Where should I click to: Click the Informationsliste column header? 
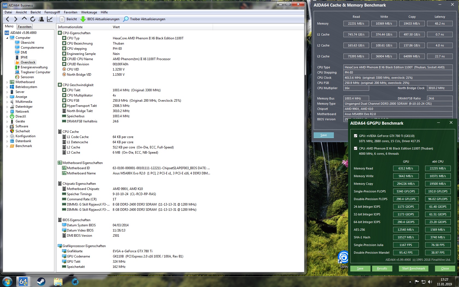point(84,27)
